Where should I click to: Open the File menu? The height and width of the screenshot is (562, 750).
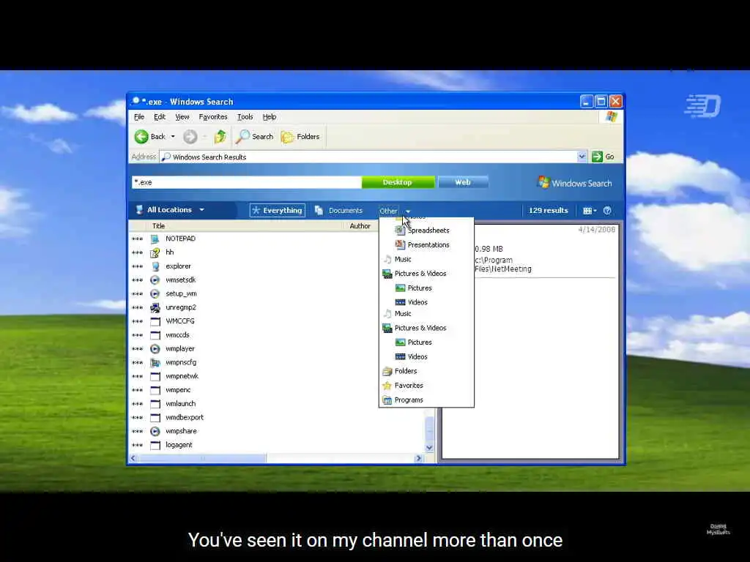[x=139, y=116]
